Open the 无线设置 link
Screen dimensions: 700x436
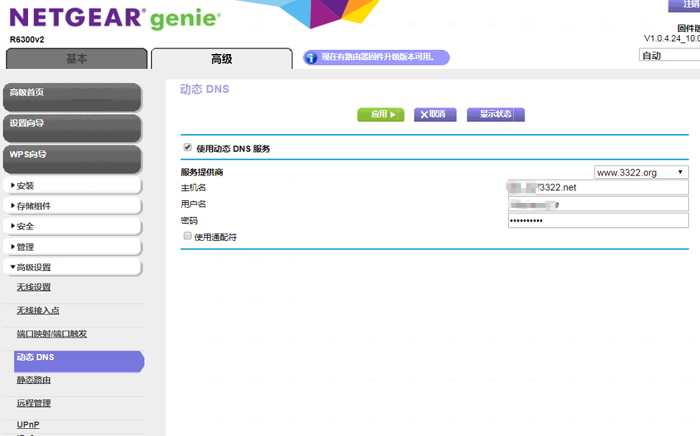(34, 287)
